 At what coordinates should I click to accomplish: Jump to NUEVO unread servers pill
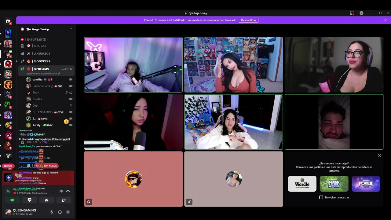8,166
